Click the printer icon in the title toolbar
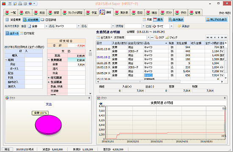The image size is (233, 152). click(20, 3)
